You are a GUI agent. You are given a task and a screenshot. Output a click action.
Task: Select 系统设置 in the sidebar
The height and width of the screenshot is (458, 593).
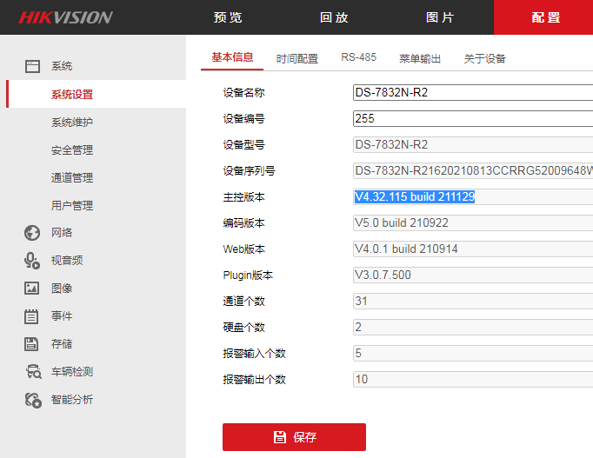(x=96, y=94)
